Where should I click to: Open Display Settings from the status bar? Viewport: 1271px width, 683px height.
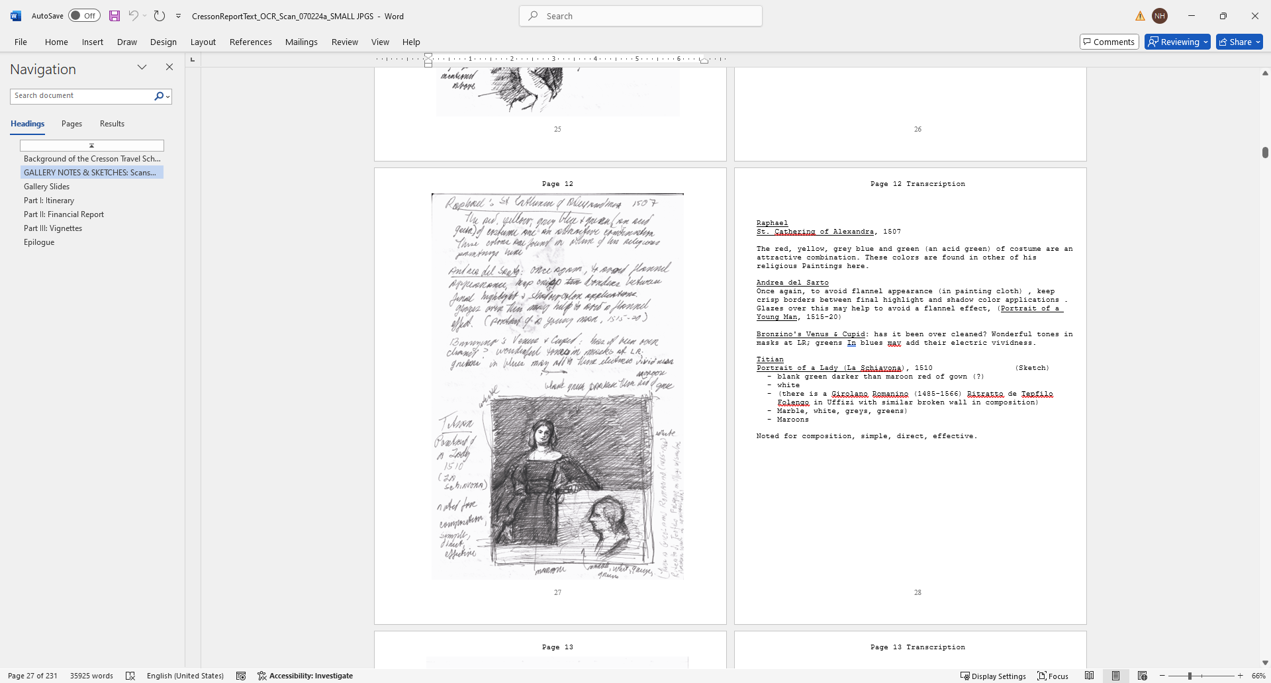(x=992, y=676)
